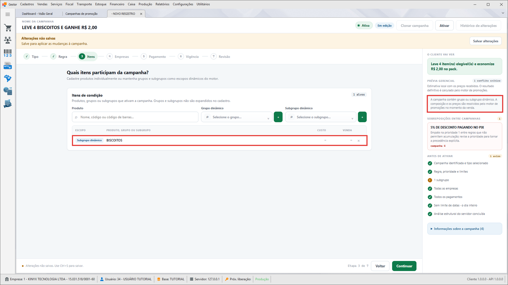
Task: Expand Informações sobre a campanha section
Action: (x=465, y=229)
